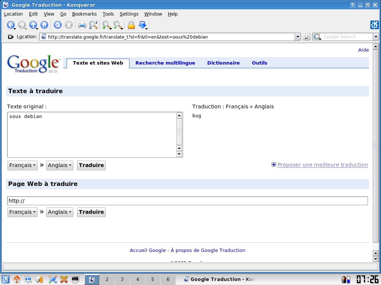The width and height of the screenshot is (381, 285).
Task: Open the Outils tab
Action: click(x=259, y=63)
